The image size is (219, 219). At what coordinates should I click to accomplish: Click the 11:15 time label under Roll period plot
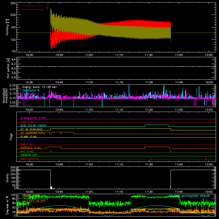click(x=119, y=82)
